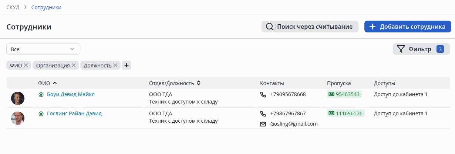Click status indicator for Гослинг Райан Дэвид
455x154 pixels.
pos(41,113)
